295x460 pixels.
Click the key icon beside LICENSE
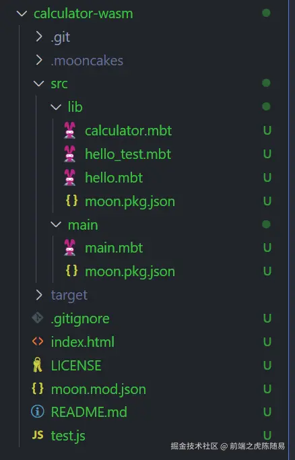(x=38, y=365)
